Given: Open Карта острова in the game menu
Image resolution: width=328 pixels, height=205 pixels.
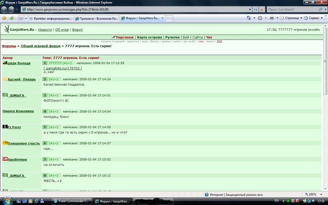Looking at the screenshot, I should [x=149, y=37].
